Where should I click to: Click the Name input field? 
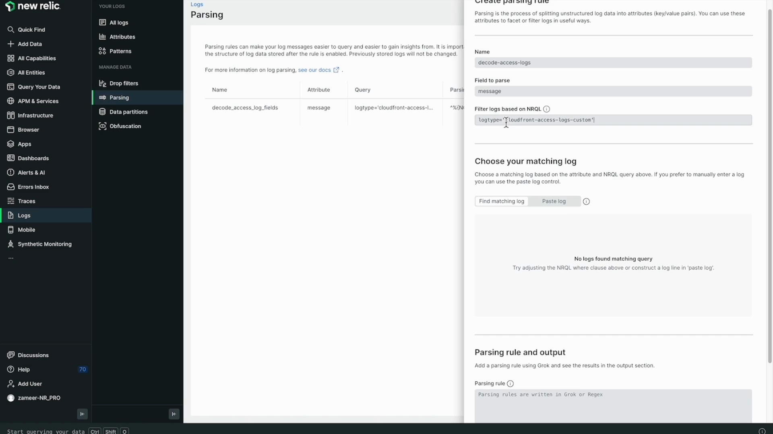[x=613, y=63]
